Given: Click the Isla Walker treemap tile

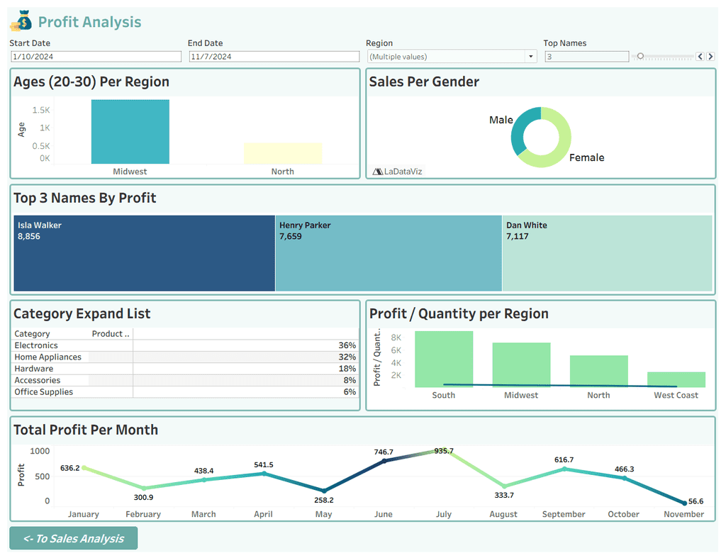Looking at the screenshot, I should 145,253.
